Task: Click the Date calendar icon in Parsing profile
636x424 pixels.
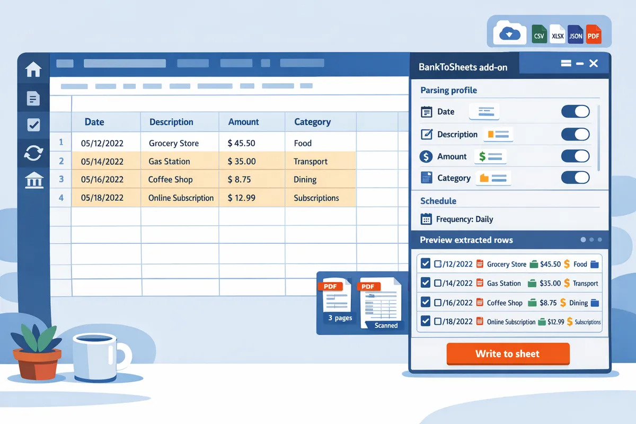Action: [426, 112]
